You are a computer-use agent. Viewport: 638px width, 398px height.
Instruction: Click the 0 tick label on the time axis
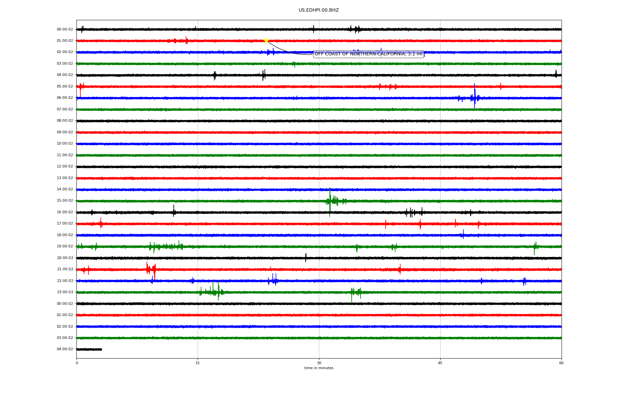77,363
